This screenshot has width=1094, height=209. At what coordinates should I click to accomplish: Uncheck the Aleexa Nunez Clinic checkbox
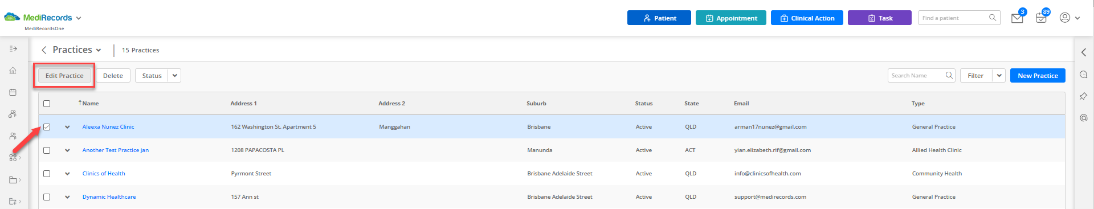(47, 127)
